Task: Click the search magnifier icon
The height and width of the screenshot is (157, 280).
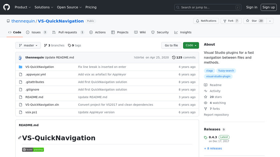Action: pos(178,7)
